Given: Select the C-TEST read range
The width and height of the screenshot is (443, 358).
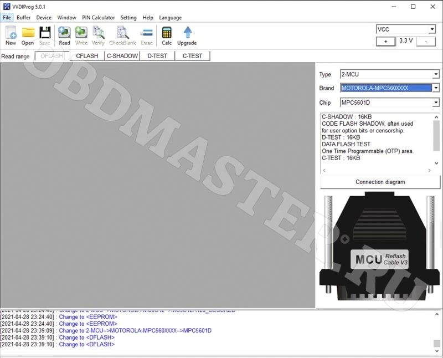Looking at the screenshot, I should click(x=192, y=56).
